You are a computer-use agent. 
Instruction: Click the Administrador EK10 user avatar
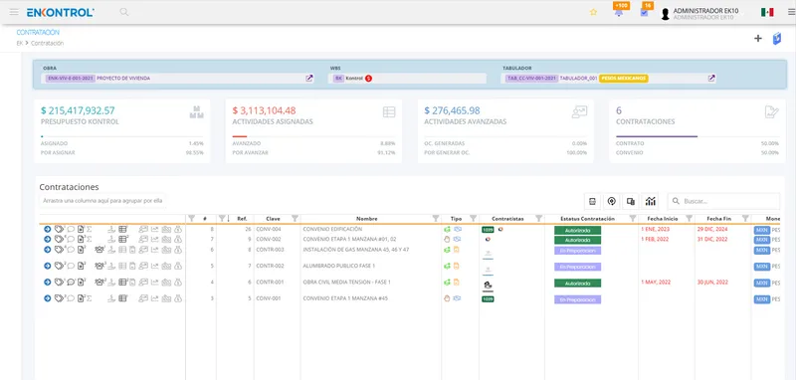pos(665,14)
